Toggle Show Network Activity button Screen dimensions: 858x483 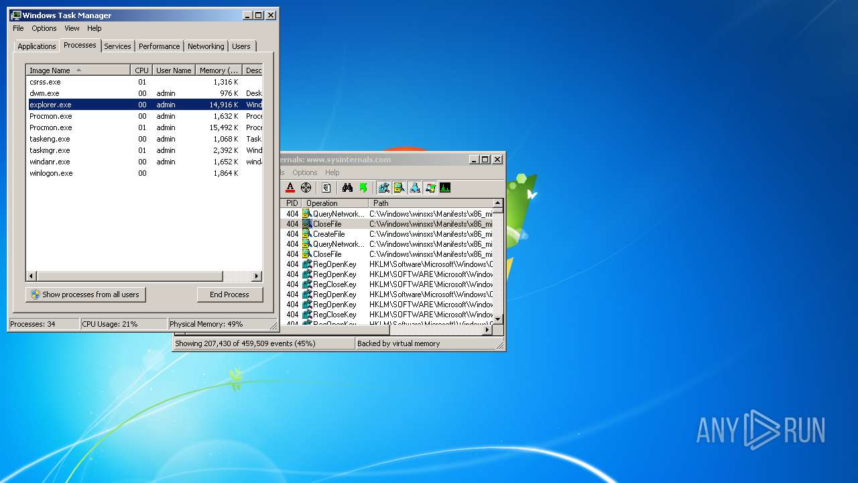point(414,188)
